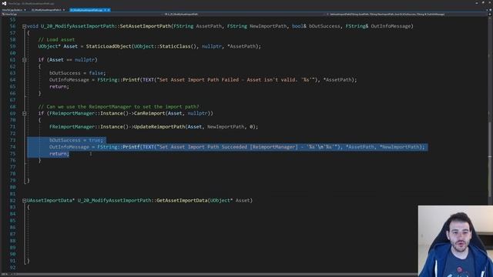
Task: Collapse the SetAssetImportPath function at line 56
Action: coord(24,26)
